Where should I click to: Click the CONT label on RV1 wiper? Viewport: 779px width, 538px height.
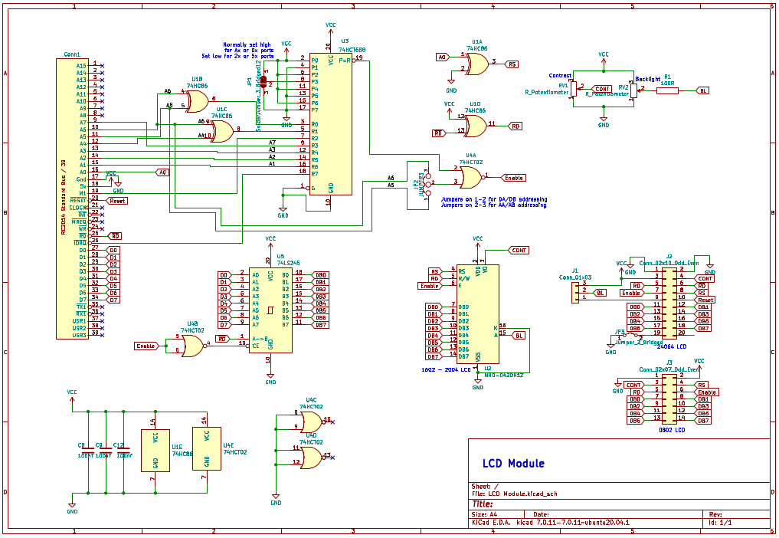point(601,89)
